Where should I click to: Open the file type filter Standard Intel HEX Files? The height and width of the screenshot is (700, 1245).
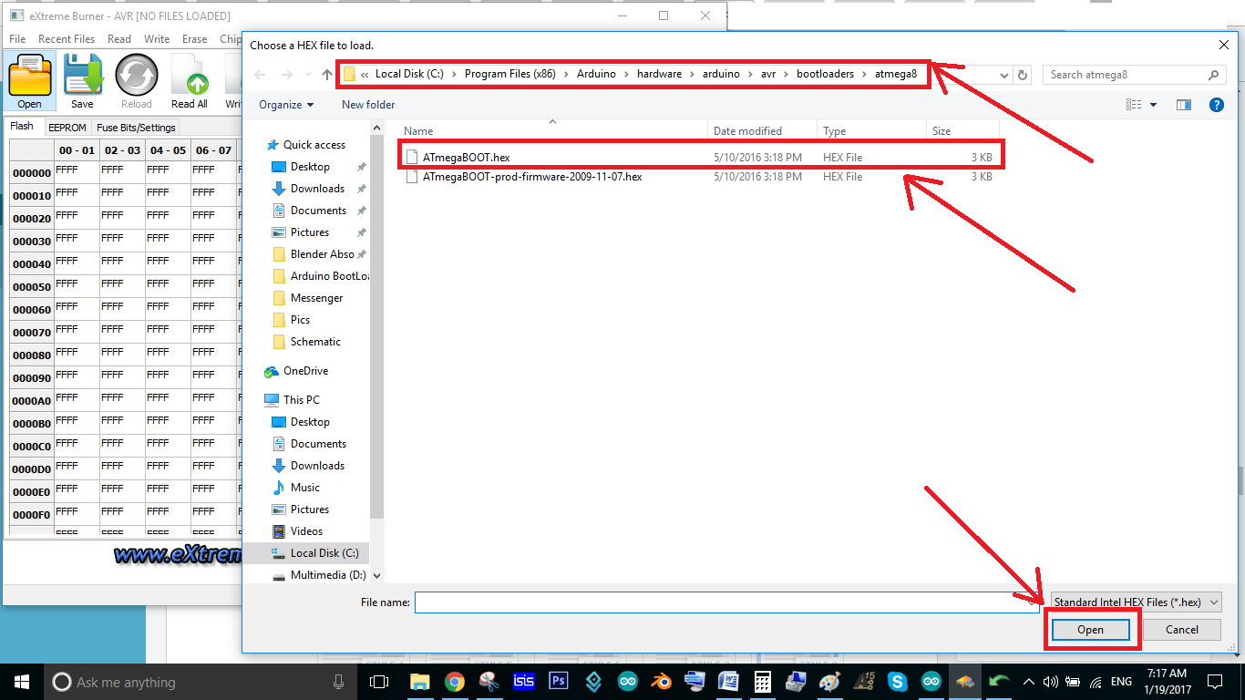coord(1136,602)
